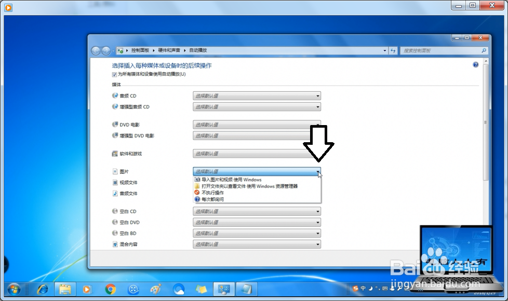Screen dimensions: 508x301
Task: Open the 软件和游戏 combo box
Action: click(257, 154)
